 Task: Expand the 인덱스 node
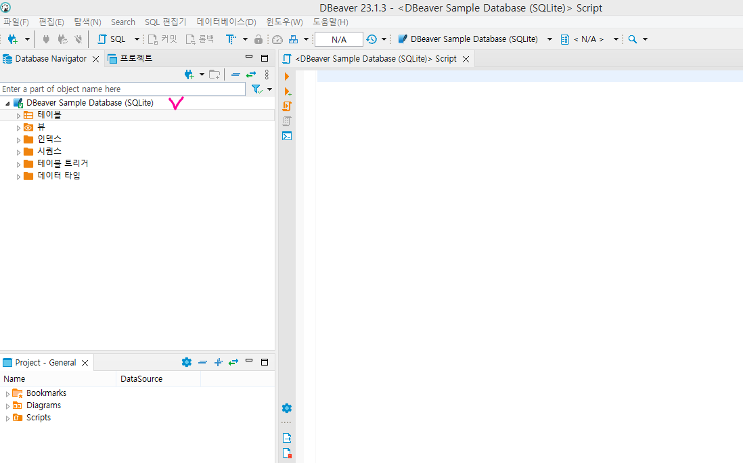[x=18, y=140]
